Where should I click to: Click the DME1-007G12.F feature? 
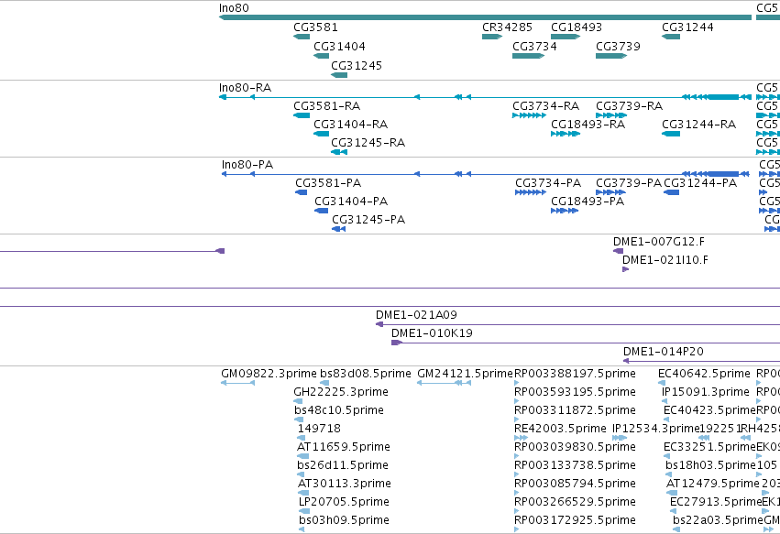(618, 251)
